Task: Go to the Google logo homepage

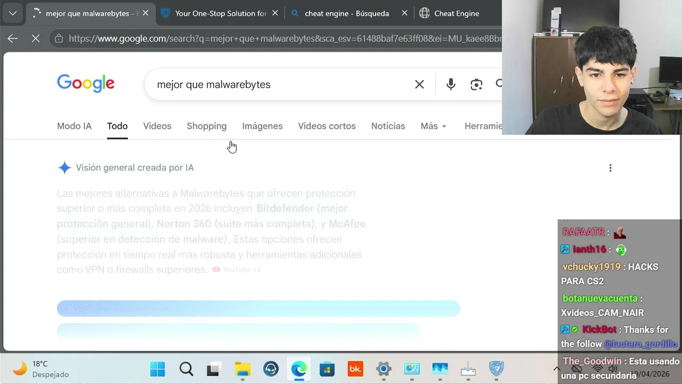Action: tap(86, 84)
